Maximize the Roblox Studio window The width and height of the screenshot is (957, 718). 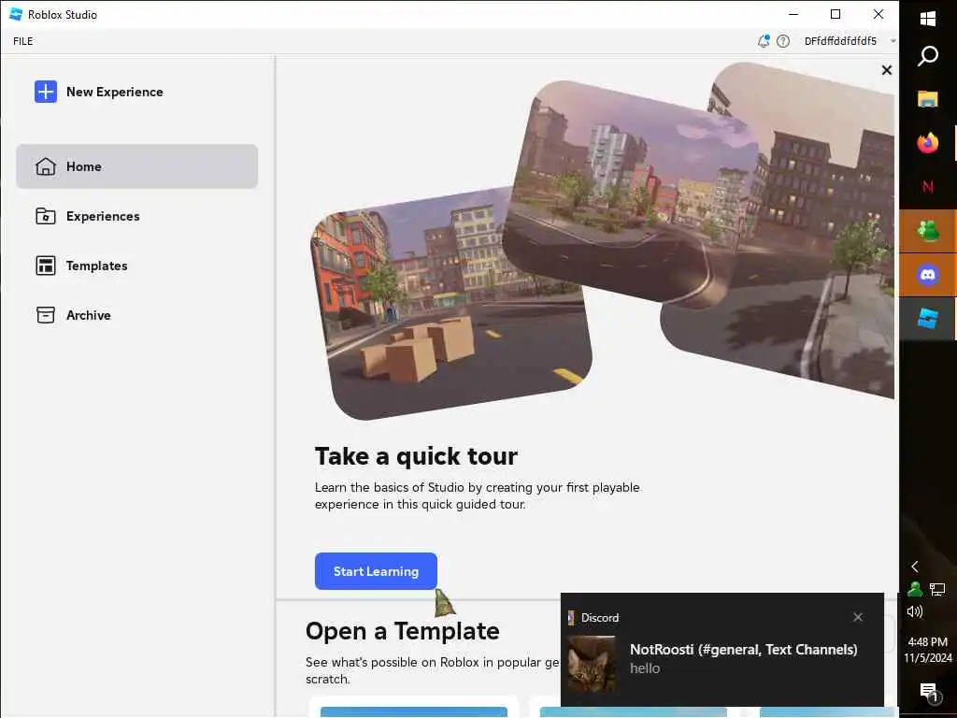[x=836, y=14]
